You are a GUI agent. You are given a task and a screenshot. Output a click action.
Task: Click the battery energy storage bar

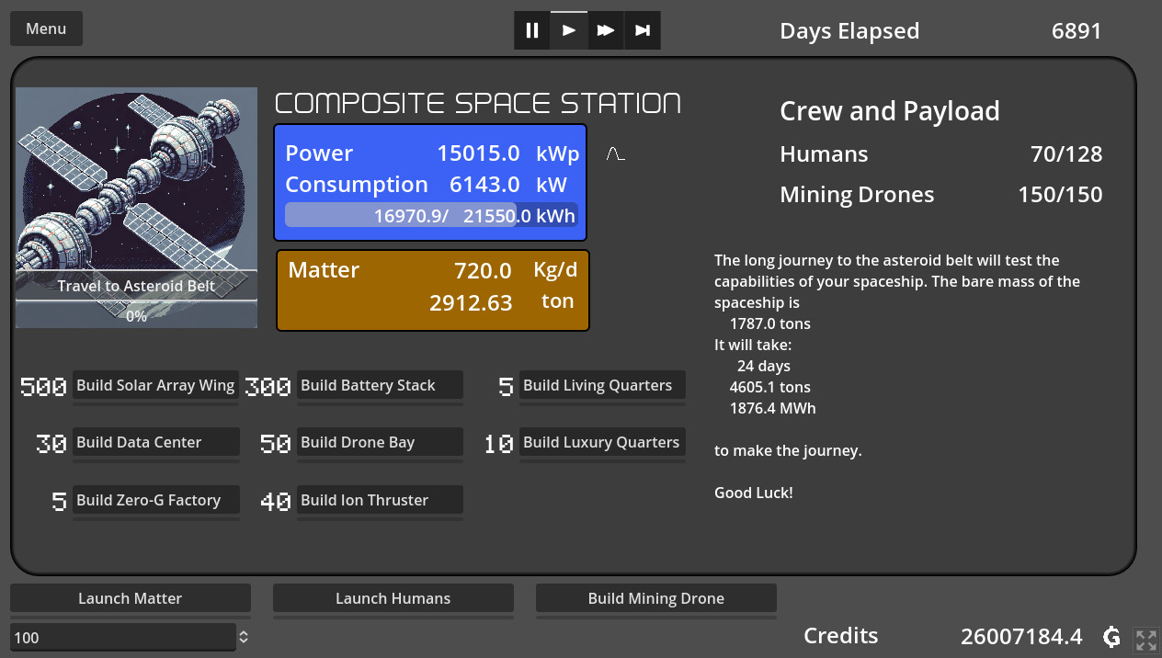pyautogui.click(x=431, y=216)
